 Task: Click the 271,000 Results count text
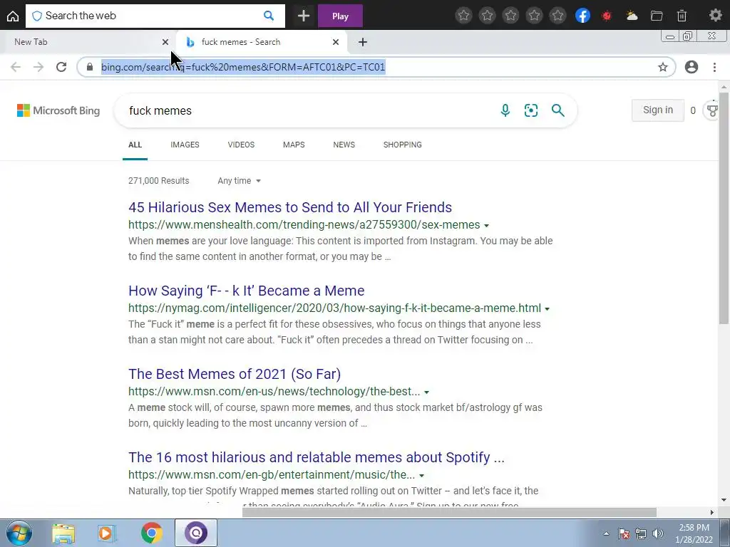(159, 181)
